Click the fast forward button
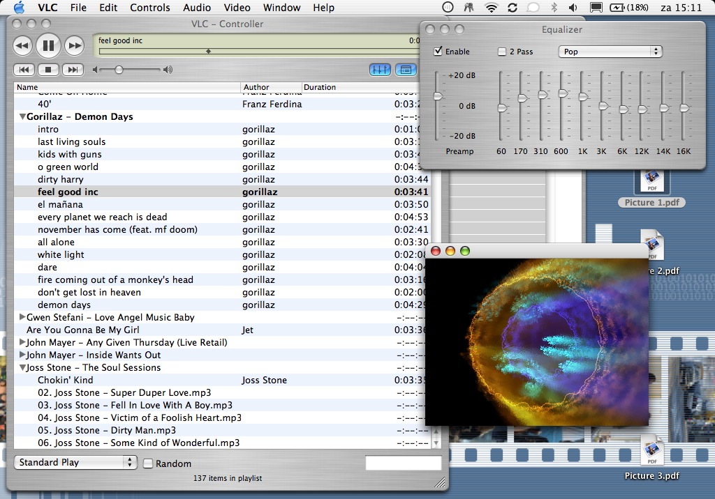Image resolution: width=715 pixels, height=499 pixels. [x=74, y=45]
